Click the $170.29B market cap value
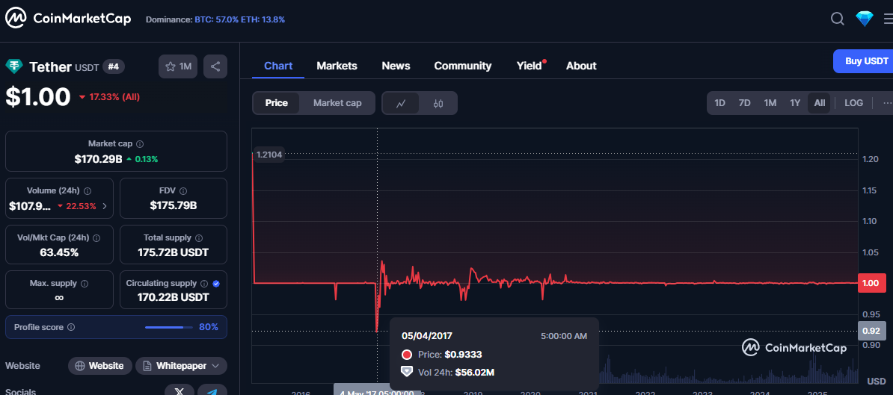The width and height of the screenshot is (893, 395). click(99, 159)
